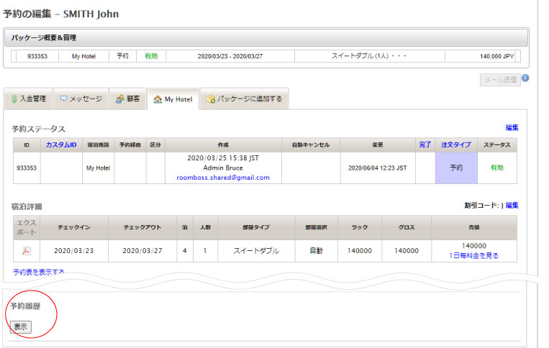549x348 pixels.
Task: Open the PDF export icon
Action: (26, 250)
